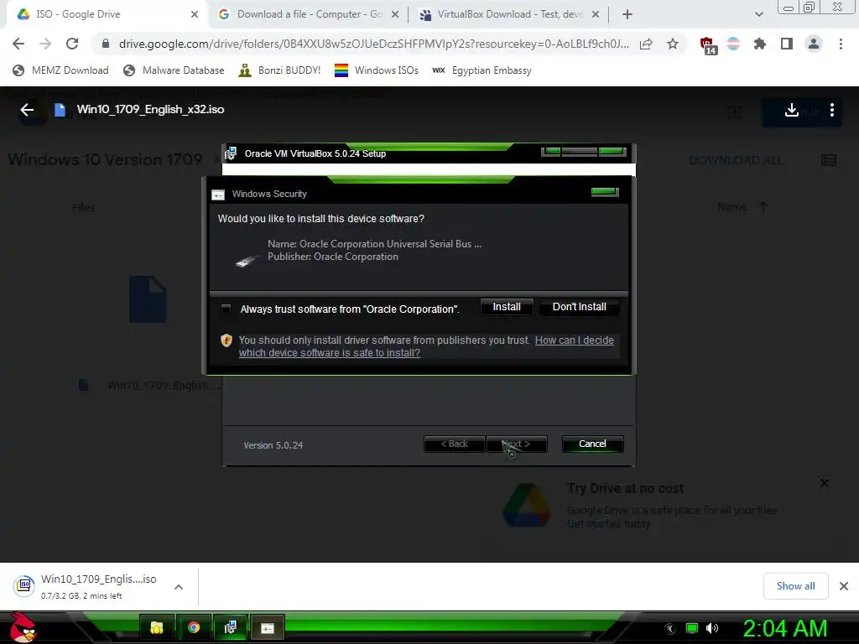Open Chrome from the taskbar
859x644 pixels.
tap(194, 627)
